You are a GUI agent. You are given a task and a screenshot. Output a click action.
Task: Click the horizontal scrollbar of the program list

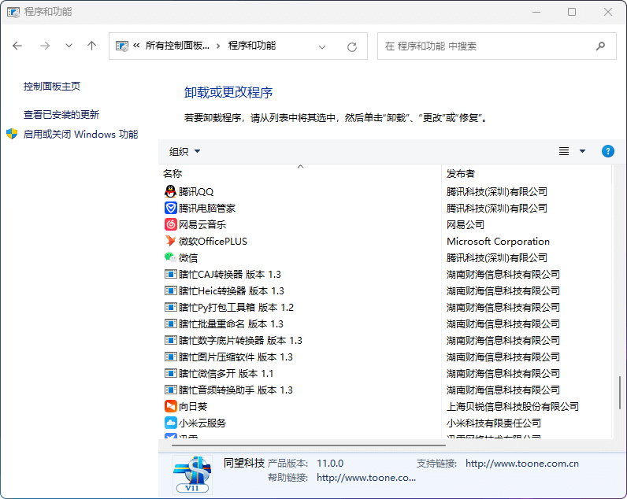[x=309, y=445]
